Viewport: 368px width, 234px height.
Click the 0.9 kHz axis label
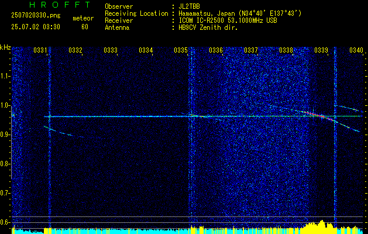point(5,135)
